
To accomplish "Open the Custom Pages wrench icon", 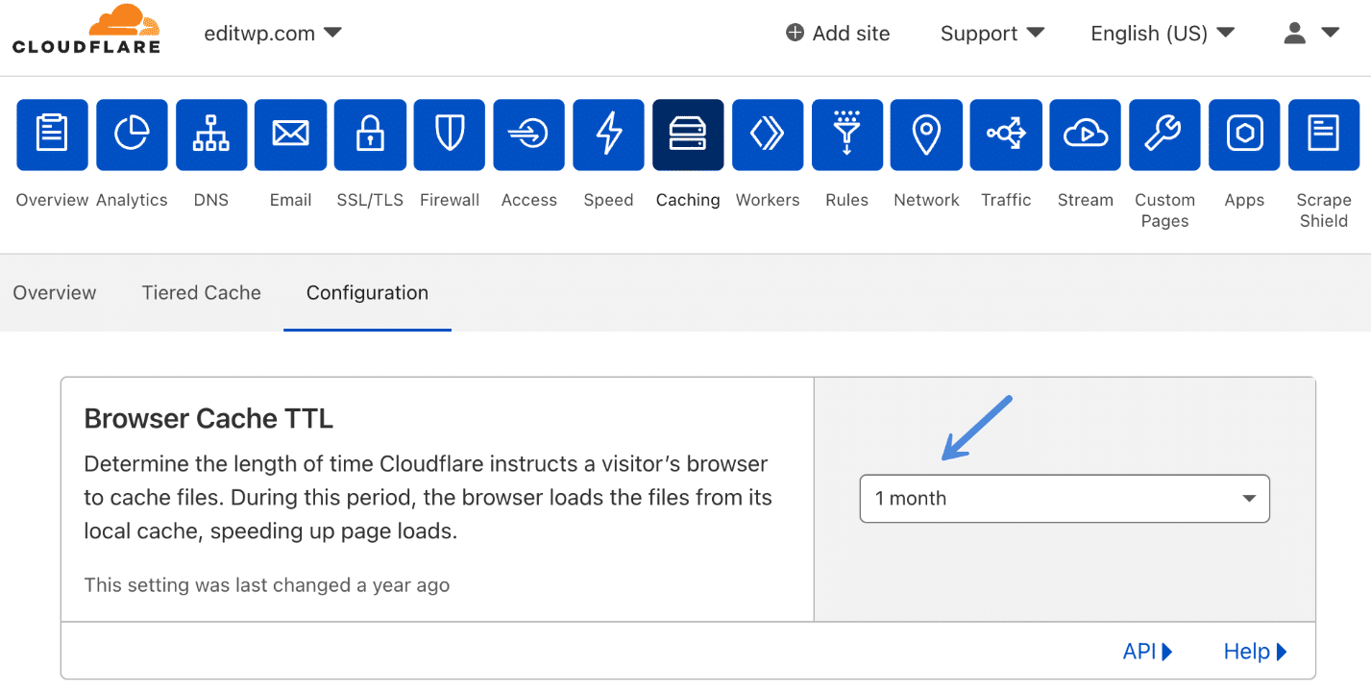I will [x=1164, y=136].
